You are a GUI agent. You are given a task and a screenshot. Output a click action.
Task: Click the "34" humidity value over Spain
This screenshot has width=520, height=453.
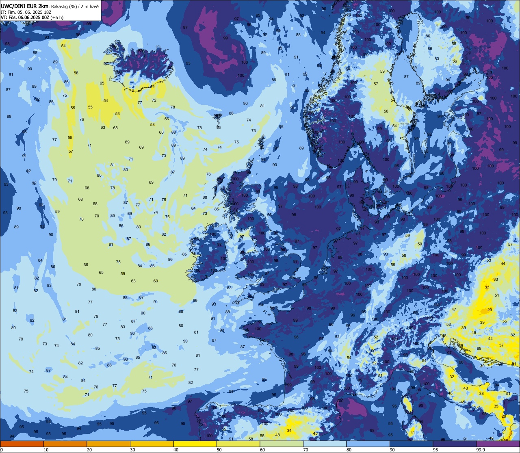pyautogui.click(x=289, y=430)
